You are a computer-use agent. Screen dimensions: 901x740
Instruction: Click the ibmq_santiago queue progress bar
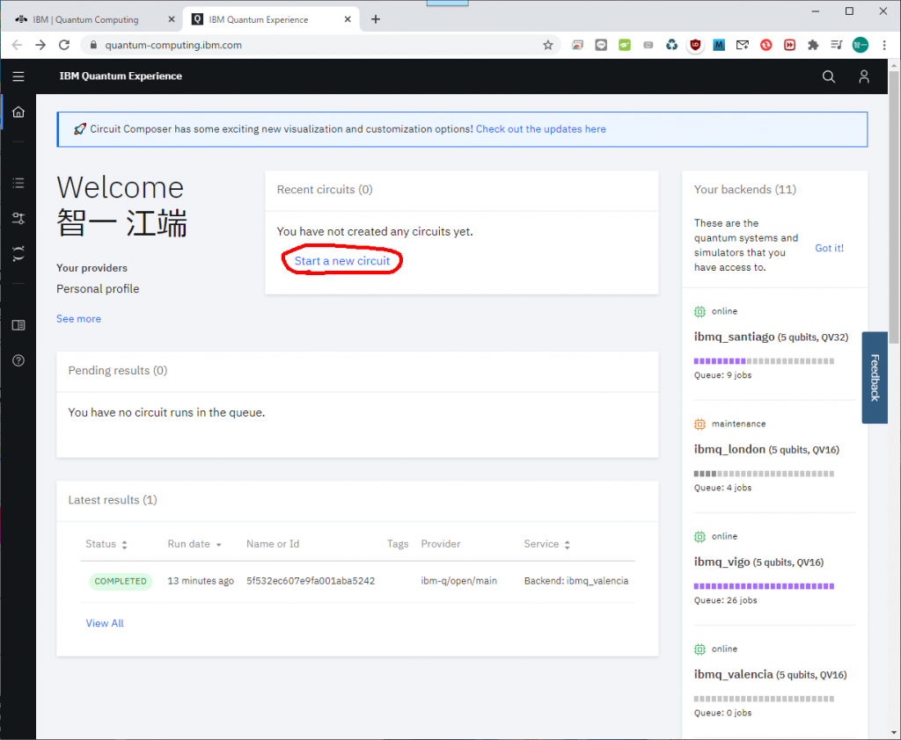click(764, 361)
